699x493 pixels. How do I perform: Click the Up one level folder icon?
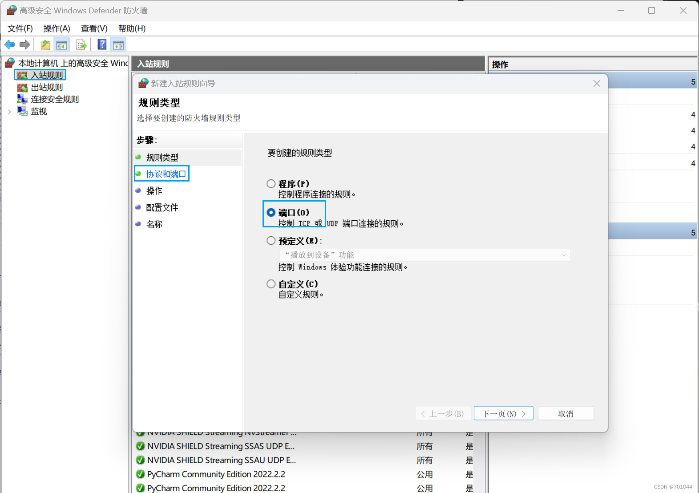pyautogui.click(x=45, y=44)
